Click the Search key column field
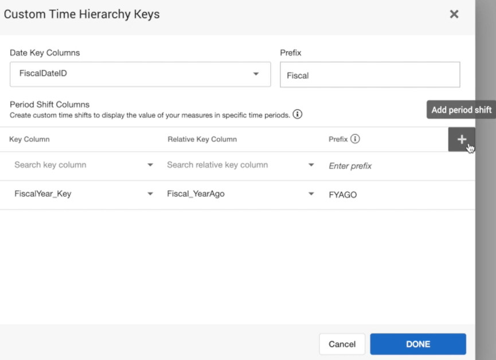Viewport: 496px width, 360px height. tap(75, 165)
